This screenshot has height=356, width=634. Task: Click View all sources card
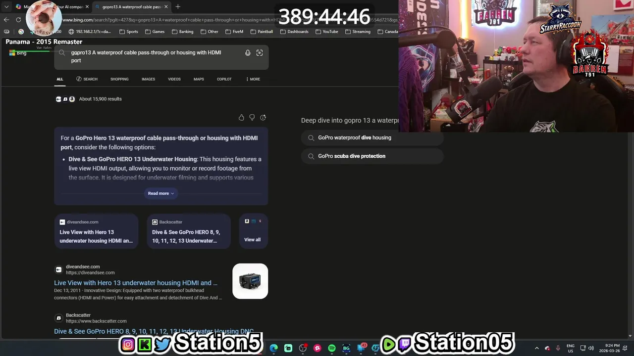click(x=253, y=231)
